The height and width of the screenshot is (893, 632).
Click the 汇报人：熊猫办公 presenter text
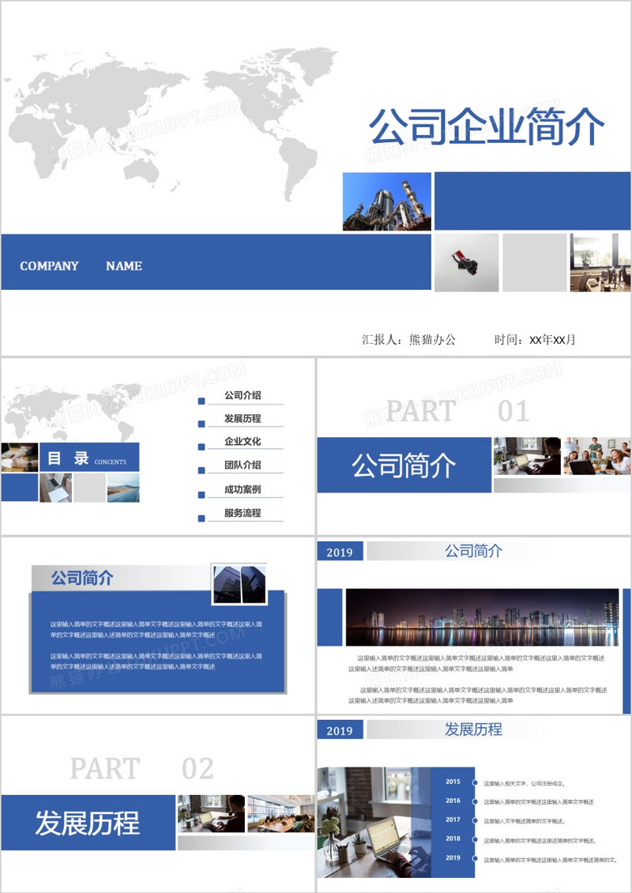tap(408, 340)
